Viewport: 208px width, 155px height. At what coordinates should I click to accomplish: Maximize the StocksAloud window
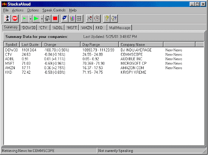pos(197,4)
